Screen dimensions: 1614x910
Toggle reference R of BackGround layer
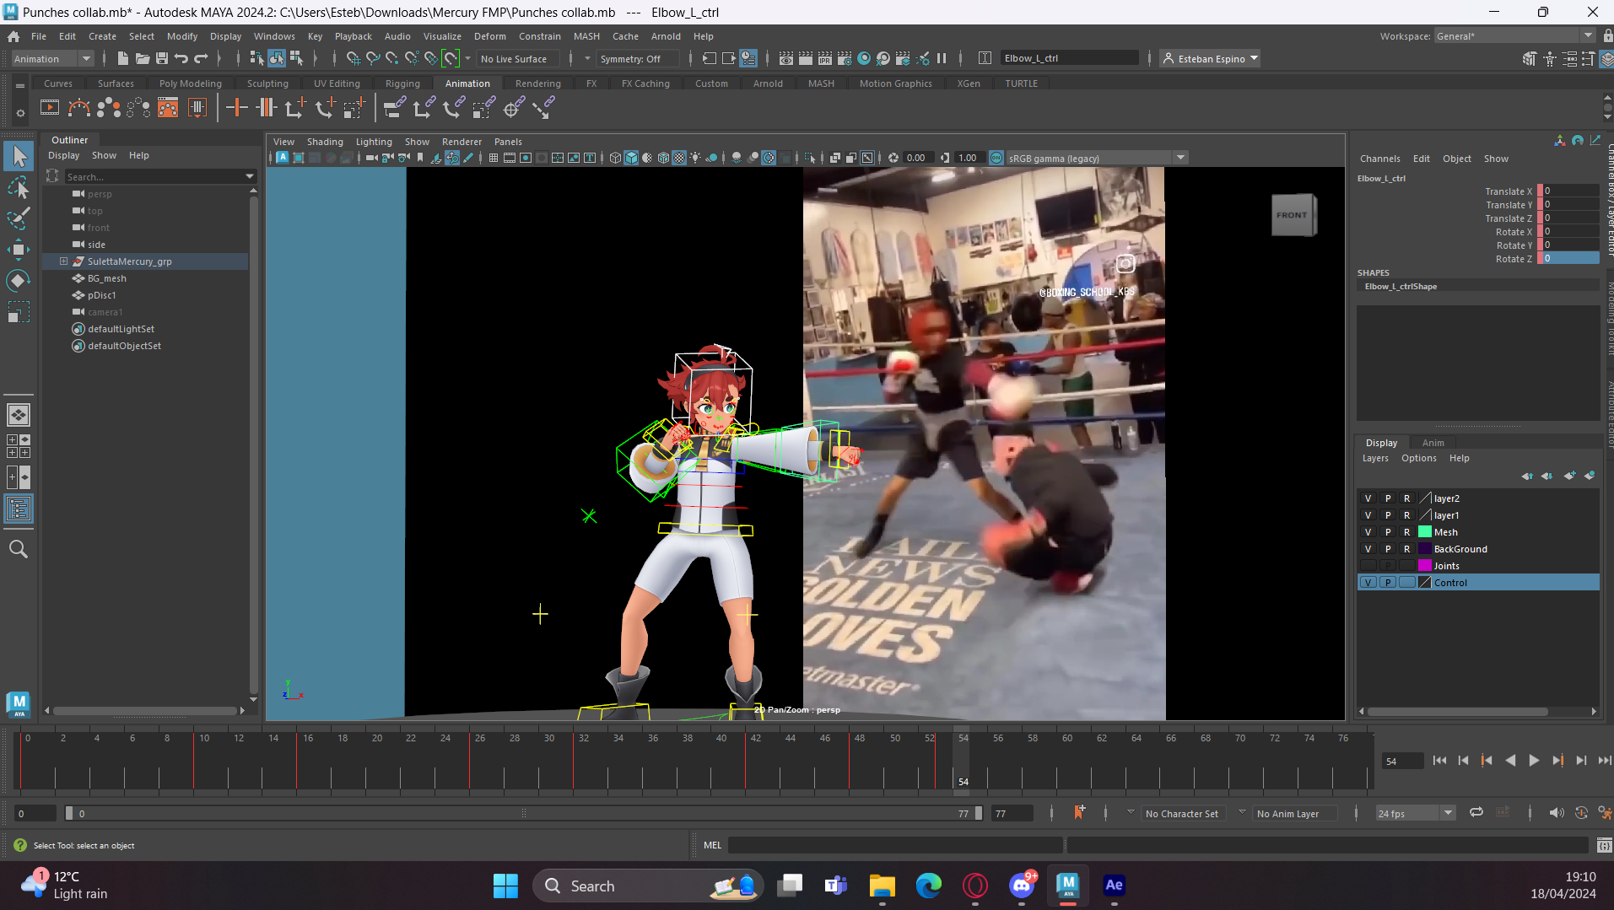click(x=1406, y=549)
